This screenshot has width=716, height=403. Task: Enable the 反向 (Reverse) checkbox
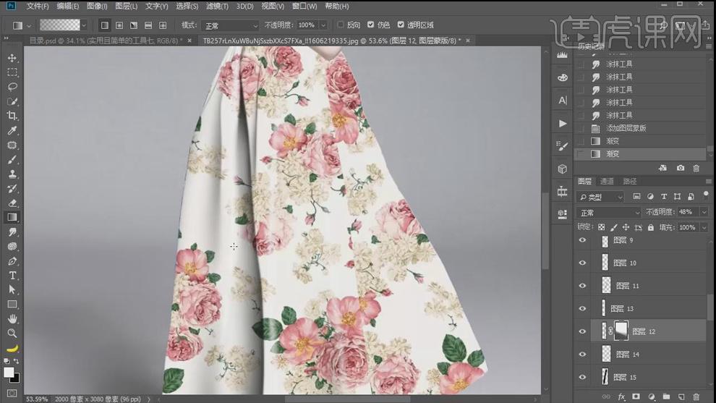pos(341,25)
